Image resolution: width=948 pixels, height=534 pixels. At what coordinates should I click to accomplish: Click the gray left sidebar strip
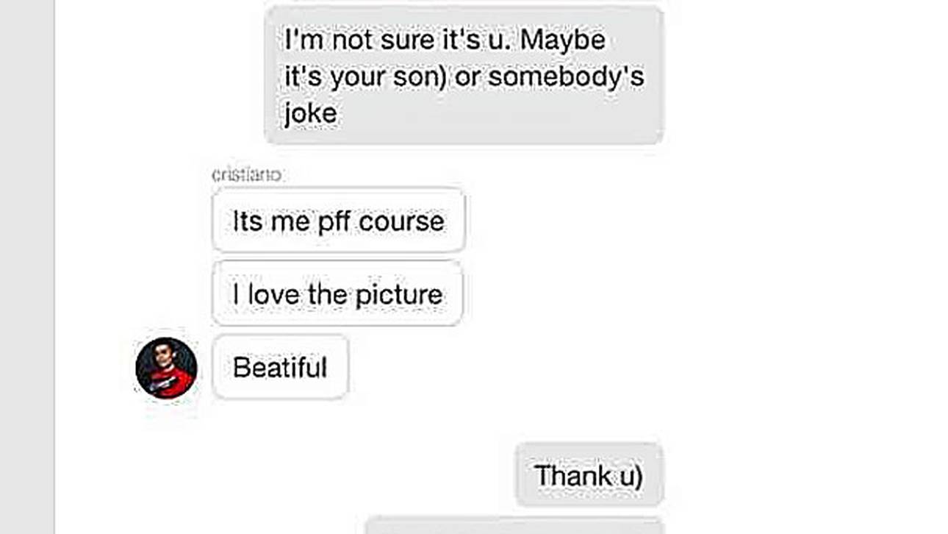coord(27,267)
